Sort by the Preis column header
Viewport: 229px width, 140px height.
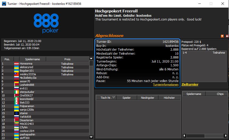(67, 59)
